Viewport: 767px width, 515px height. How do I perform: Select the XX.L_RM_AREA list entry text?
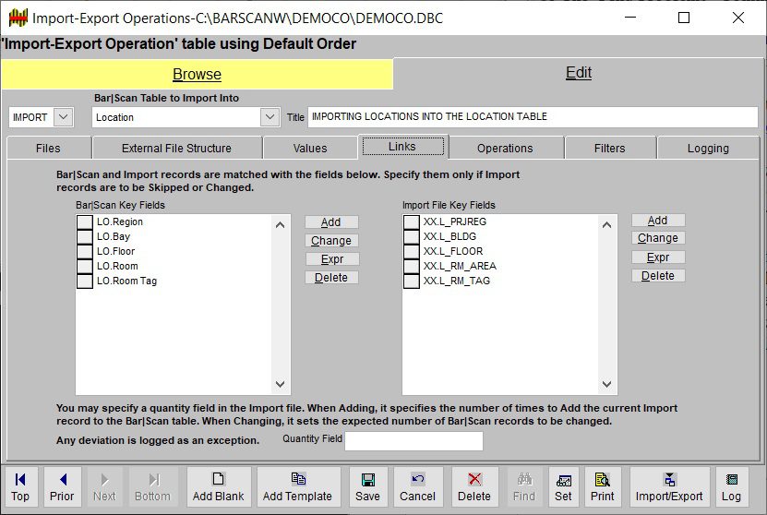pyautogui.click(x=460, y=266)
